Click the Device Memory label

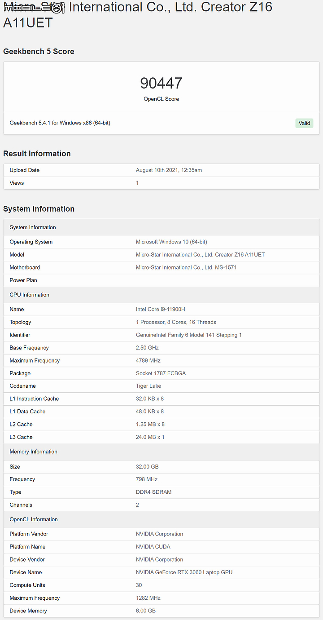[x=28, y=611]
